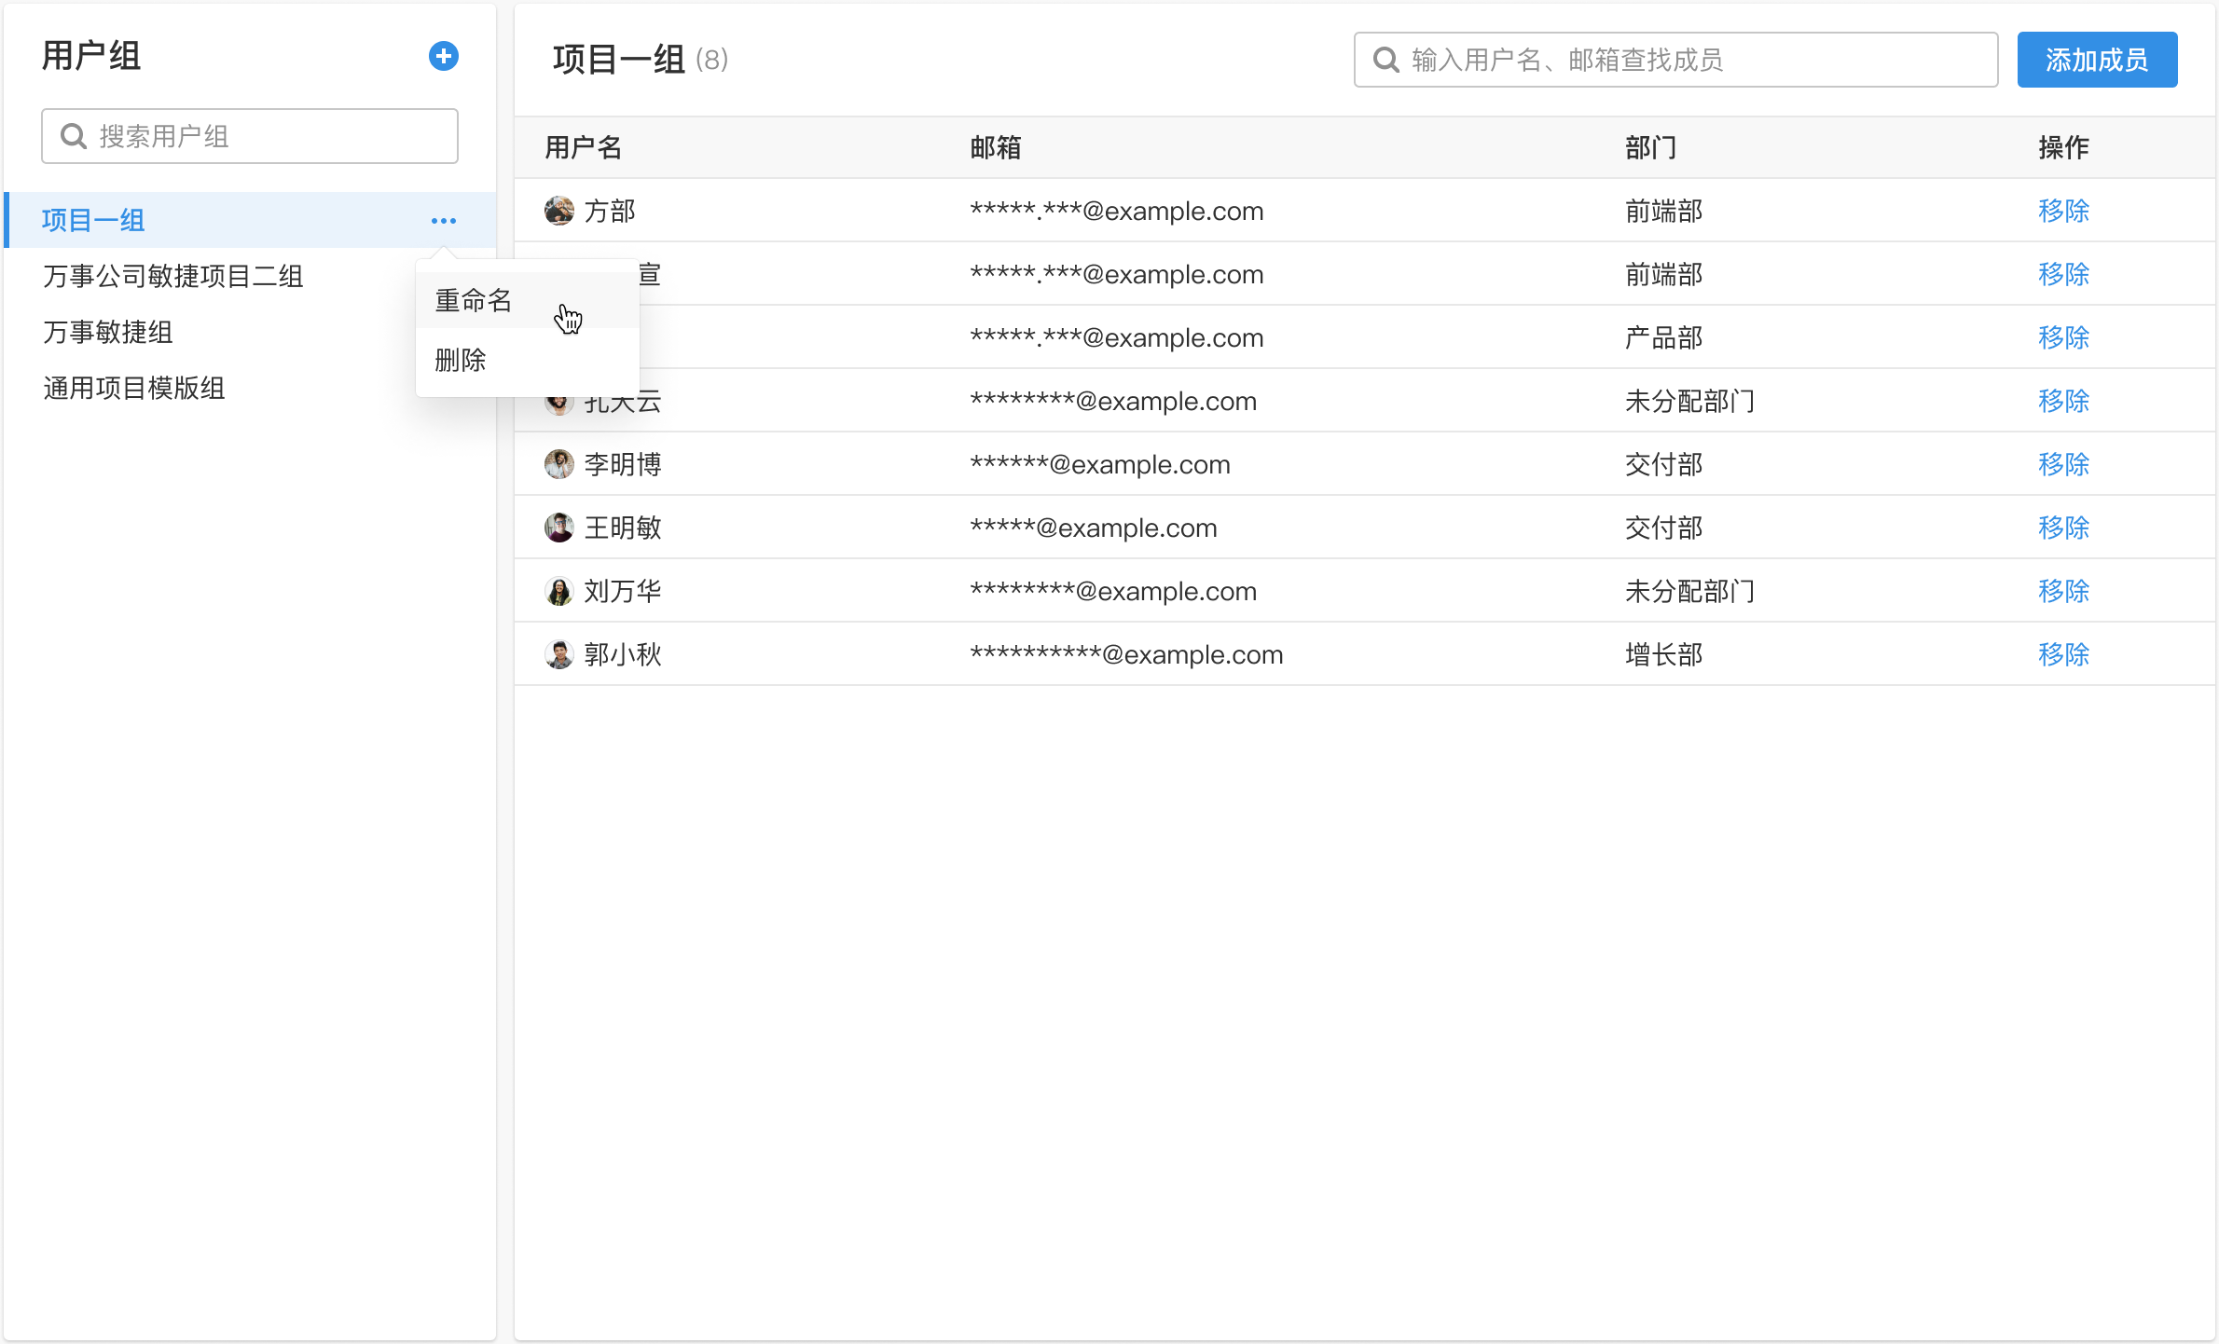Click the 增长部 department cell
Viewport: 2219px width, 1344px height.
pos(1664,654)
